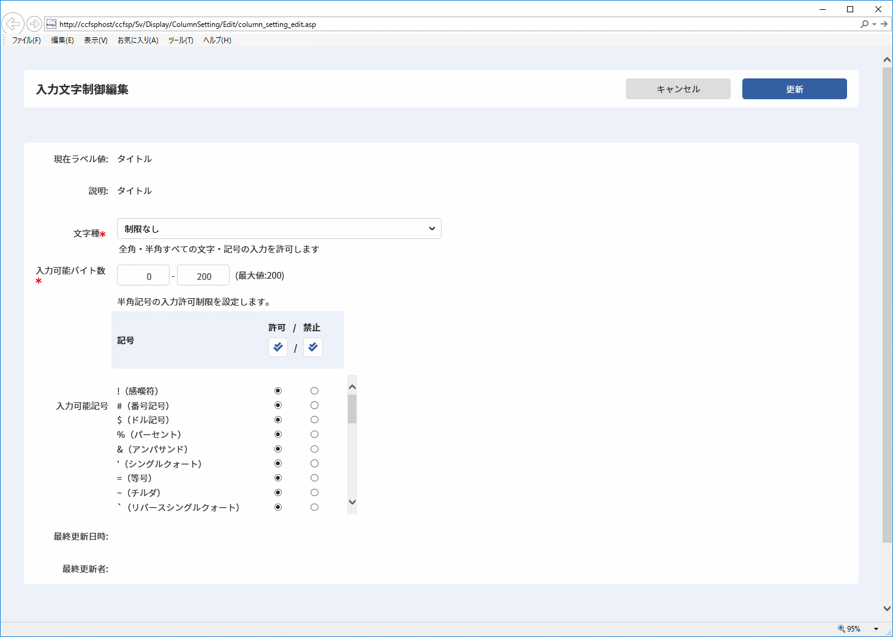Click the browser Forward arrow icon
Screen dimensions: 893x637
[34, 24]
